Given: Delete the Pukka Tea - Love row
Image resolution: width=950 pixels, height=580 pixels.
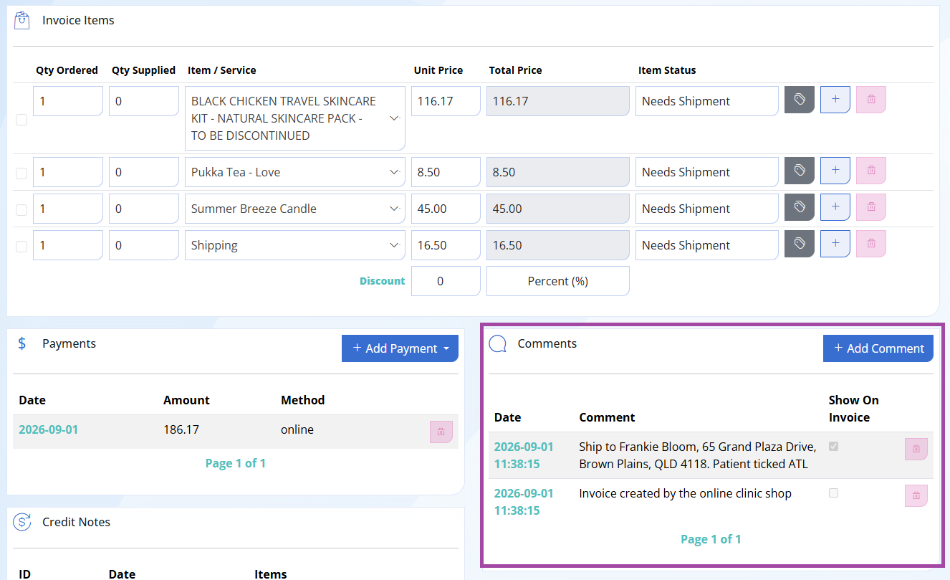Looking at the screenshot, I should (871, 171).
